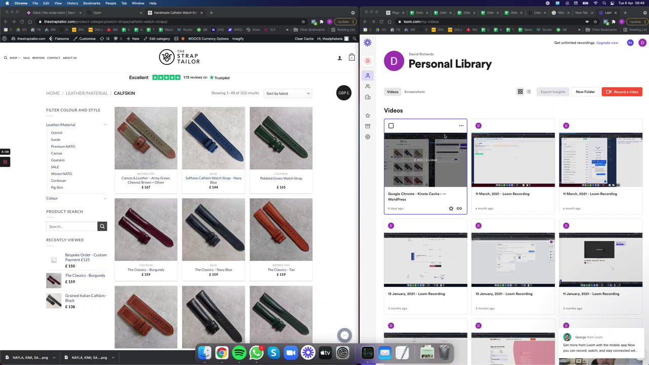Open chat widget bubble on Strap Tailor page
Viewport: 649px width, 365px height.
[x=345, y=335]
